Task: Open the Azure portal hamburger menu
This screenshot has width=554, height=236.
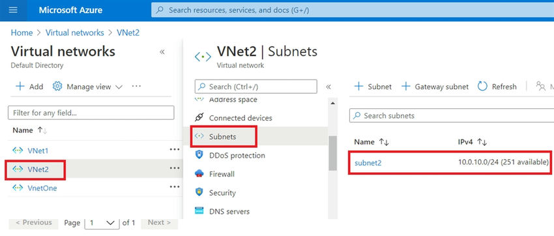Action: 13,10
